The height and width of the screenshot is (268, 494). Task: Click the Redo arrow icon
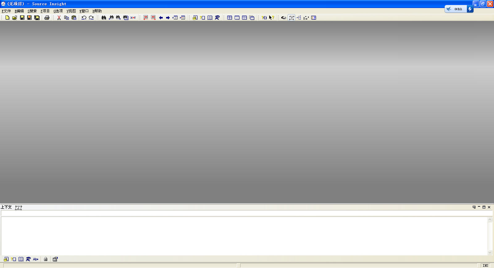(91, 18)
